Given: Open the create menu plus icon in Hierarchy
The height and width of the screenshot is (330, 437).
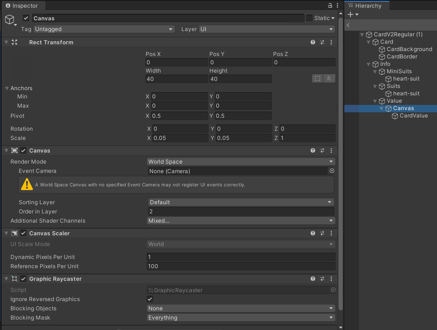Looking at the screenshot, I should [350, 14].
